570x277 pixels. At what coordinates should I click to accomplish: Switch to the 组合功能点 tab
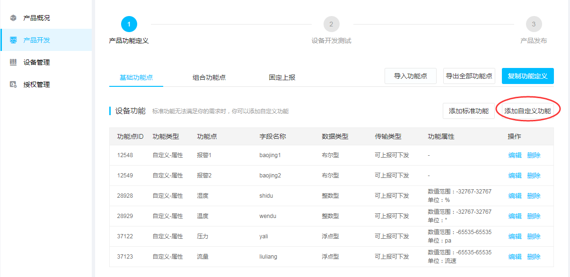(x=209, y=77)
